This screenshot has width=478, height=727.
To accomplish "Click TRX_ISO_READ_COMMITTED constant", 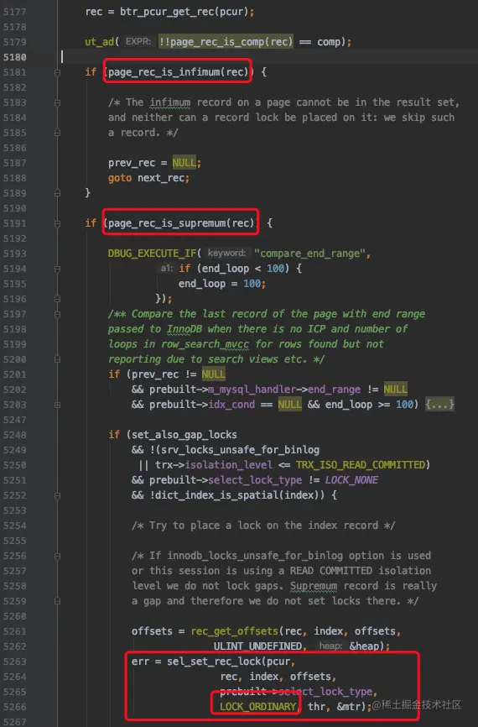I will click(361, 464).
